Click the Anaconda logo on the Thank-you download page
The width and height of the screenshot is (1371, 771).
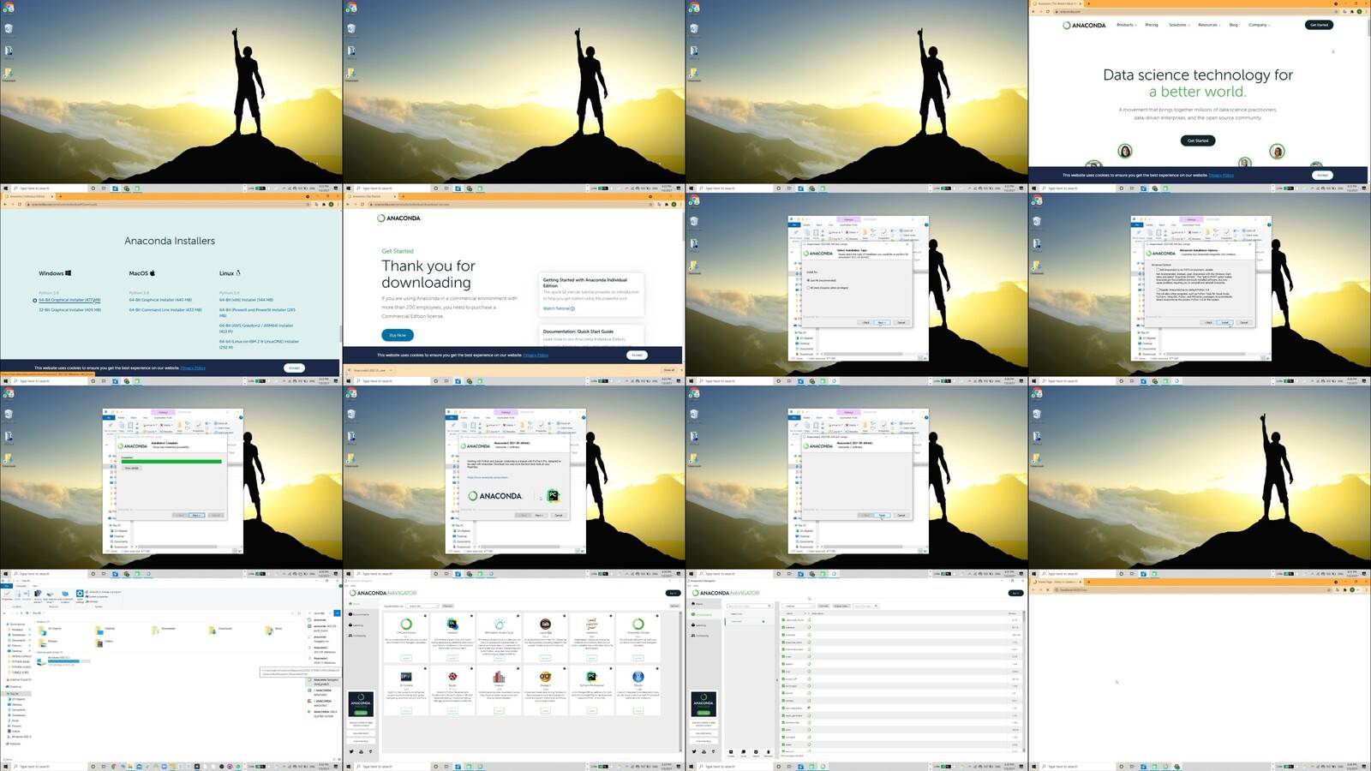click(x=398, y=218)
